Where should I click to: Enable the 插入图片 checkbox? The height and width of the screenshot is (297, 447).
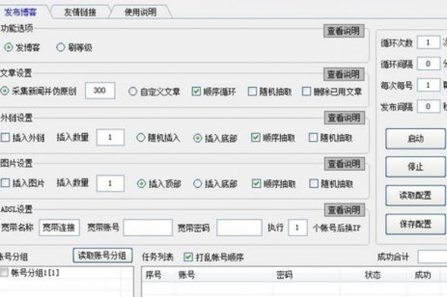point(5,183)
